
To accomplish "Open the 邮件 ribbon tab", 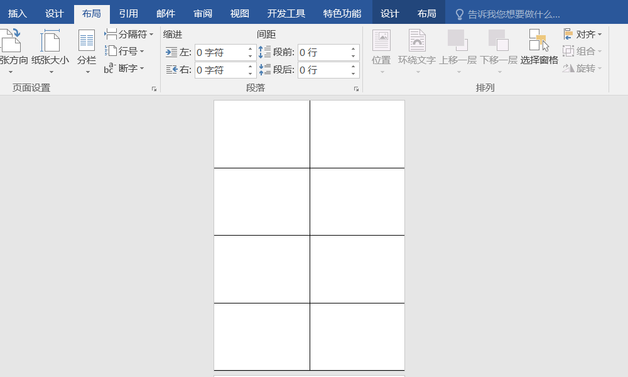I will coord(165,13).
